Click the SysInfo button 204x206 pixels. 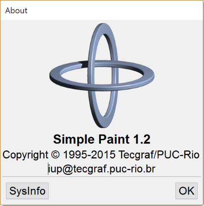pos(27,191)
